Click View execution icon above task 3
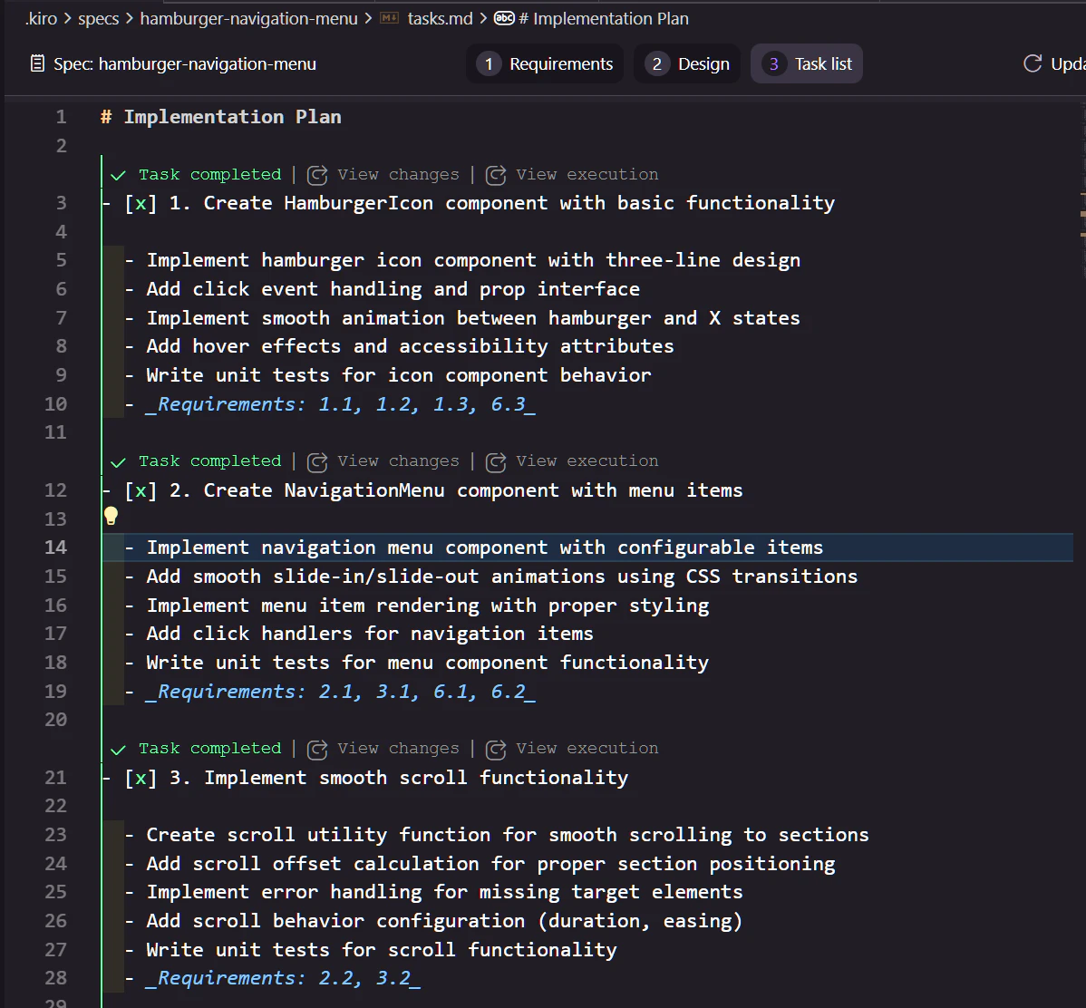Viewport: 1086px width, 1008px height. [x=496, y=750]
